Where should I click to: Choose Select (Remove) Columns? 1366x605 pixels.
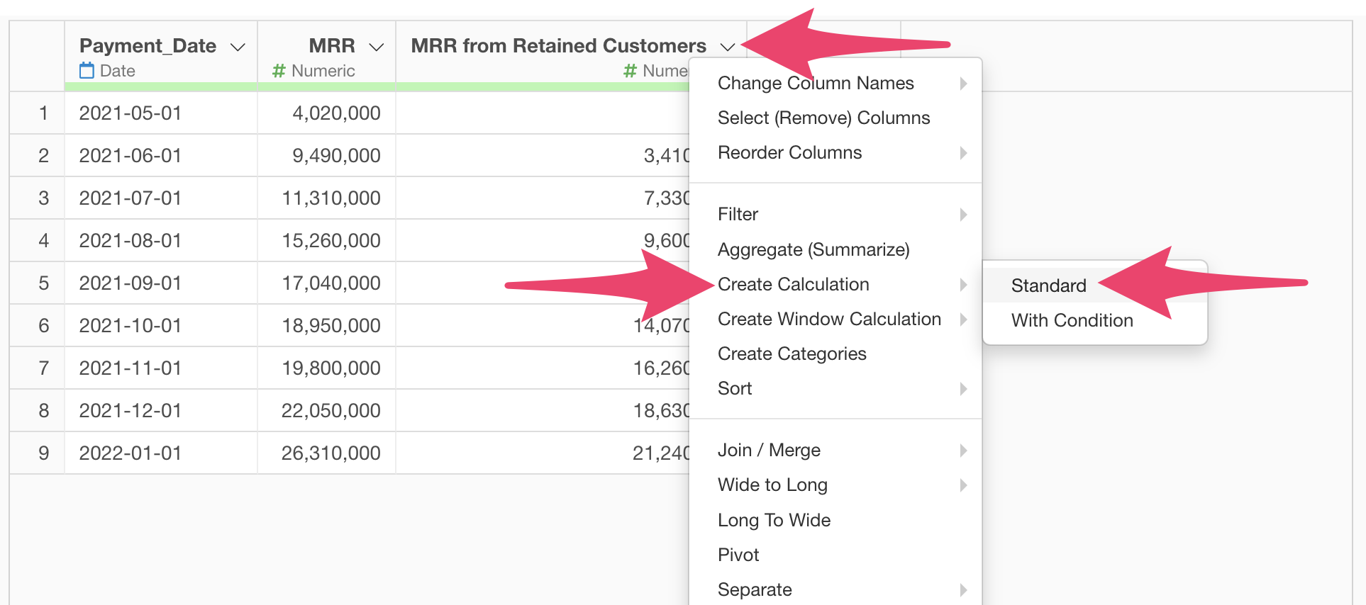point(823,118)
